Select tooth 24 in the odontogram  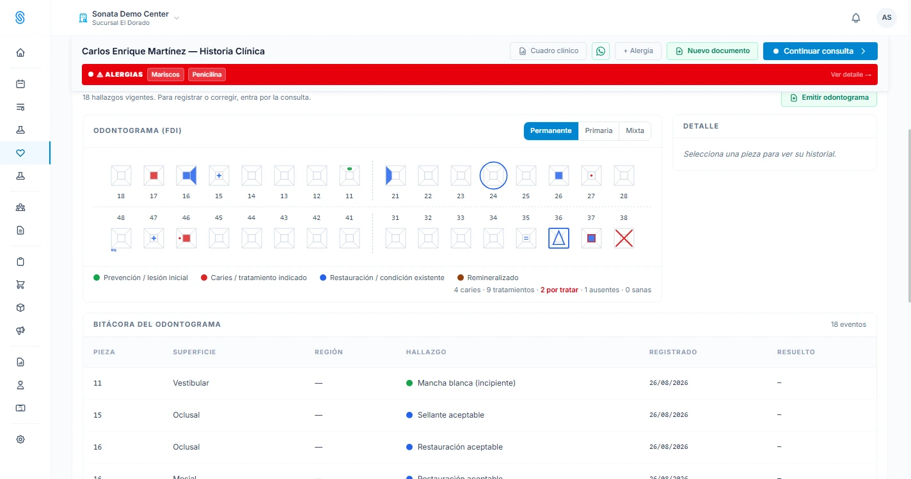(493, 175)
